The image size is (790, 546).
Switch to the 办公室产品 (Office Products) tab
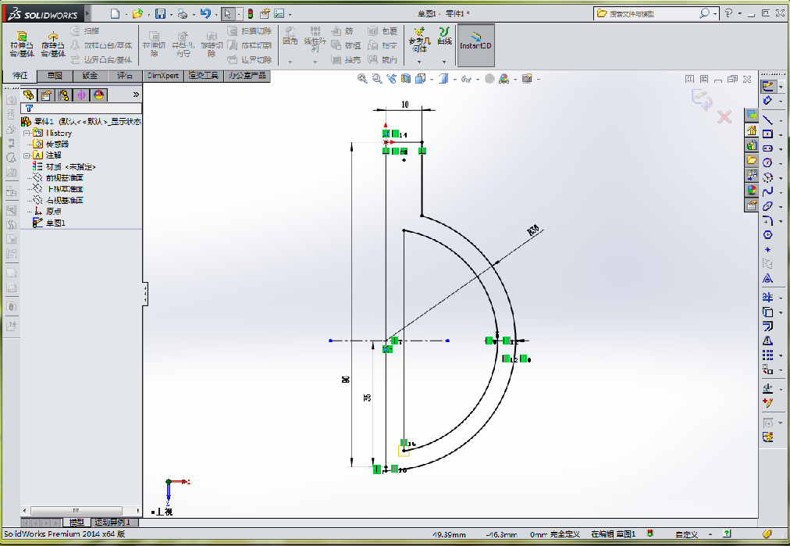point(247,76)
